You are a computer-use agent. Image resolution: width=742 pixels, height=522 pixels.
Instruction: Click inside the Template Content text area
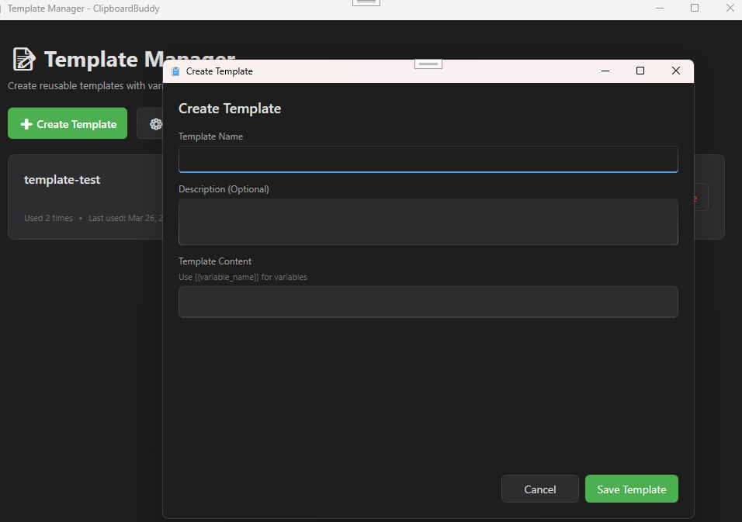[428, 302]
